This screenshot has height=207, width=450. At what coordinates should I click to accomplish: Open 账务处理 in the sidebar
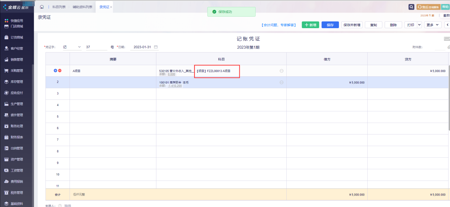[17, 126]
